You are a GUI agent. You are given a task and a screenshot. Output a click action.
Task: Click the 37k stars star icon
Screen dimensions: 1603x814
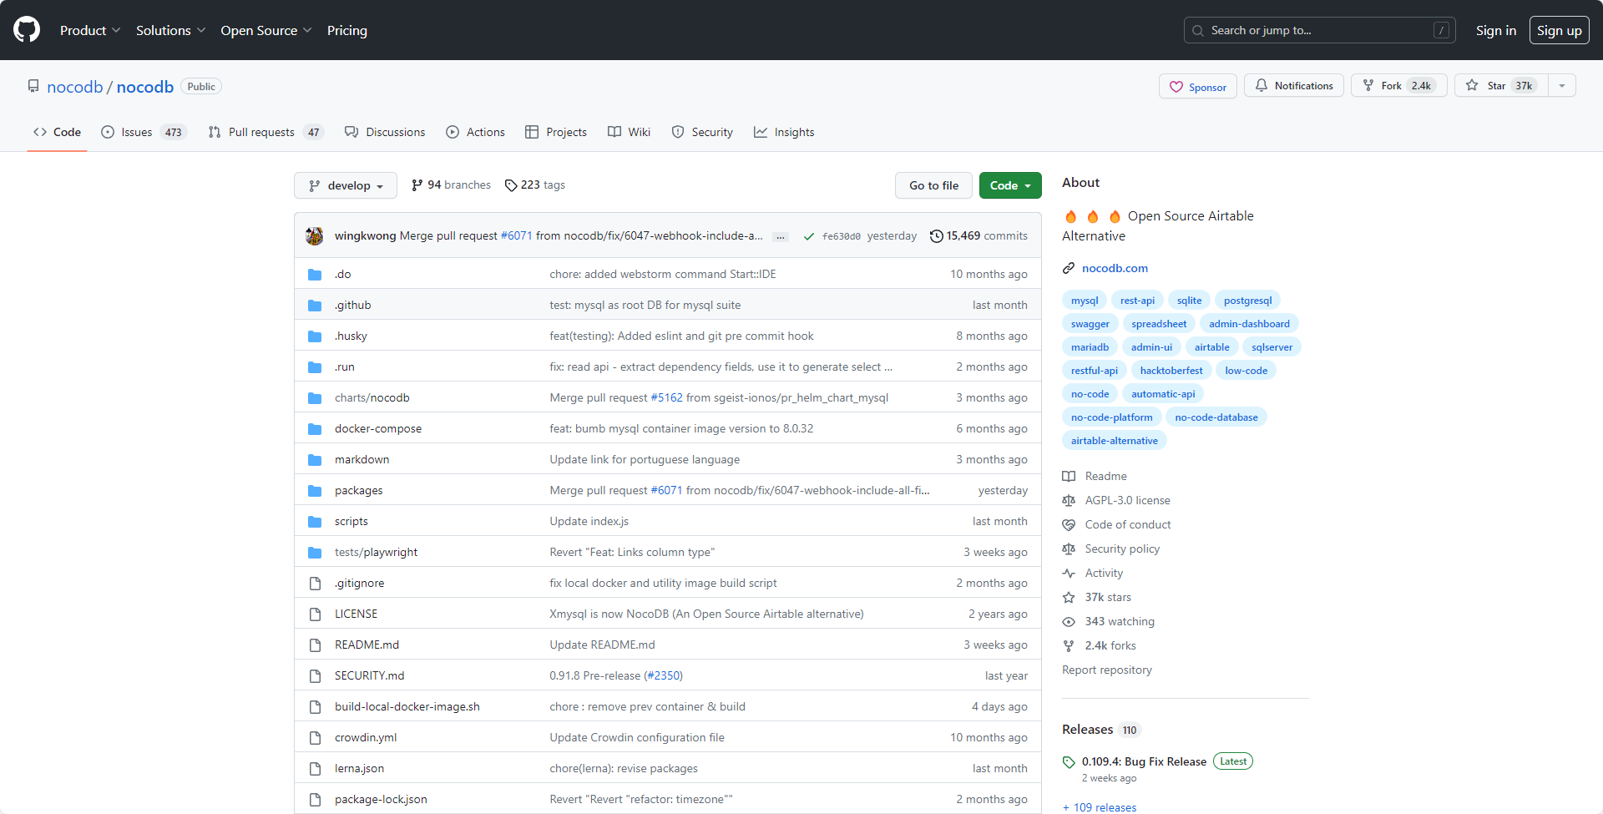tap(1069, 598)
